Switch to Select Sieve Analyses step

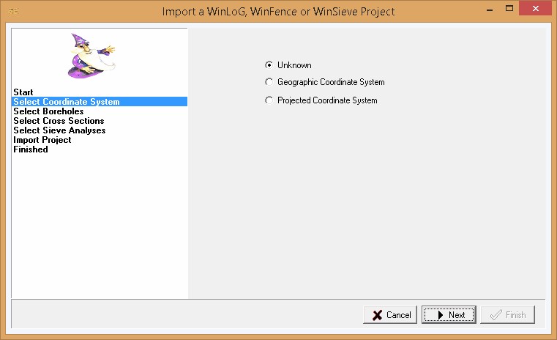59,130
